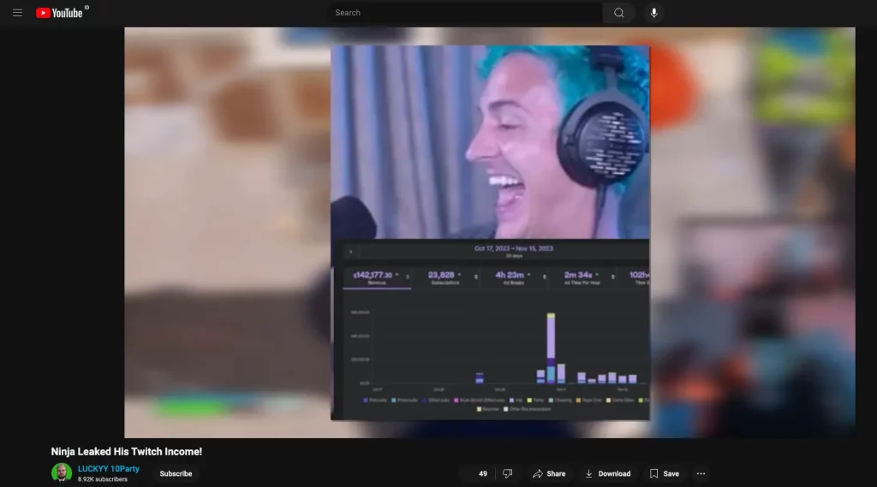The height and width of the screenshot is (487, 877).
Task: Open the hamburger guide menu
Action: (x=17, y=12)
